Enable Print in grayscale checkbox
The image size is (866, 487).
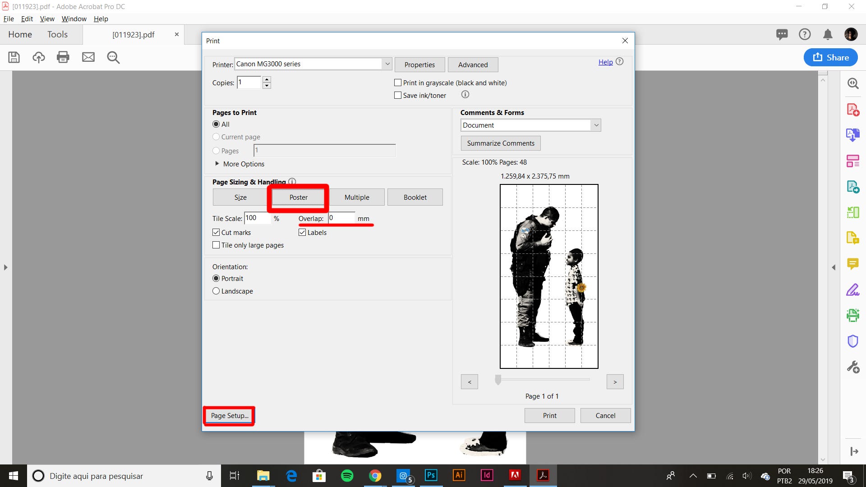click(x=398, y=83)
